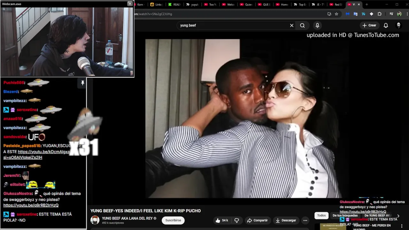
Task: Start voice search with the microphone icon
Action: (x=317, y=26)
